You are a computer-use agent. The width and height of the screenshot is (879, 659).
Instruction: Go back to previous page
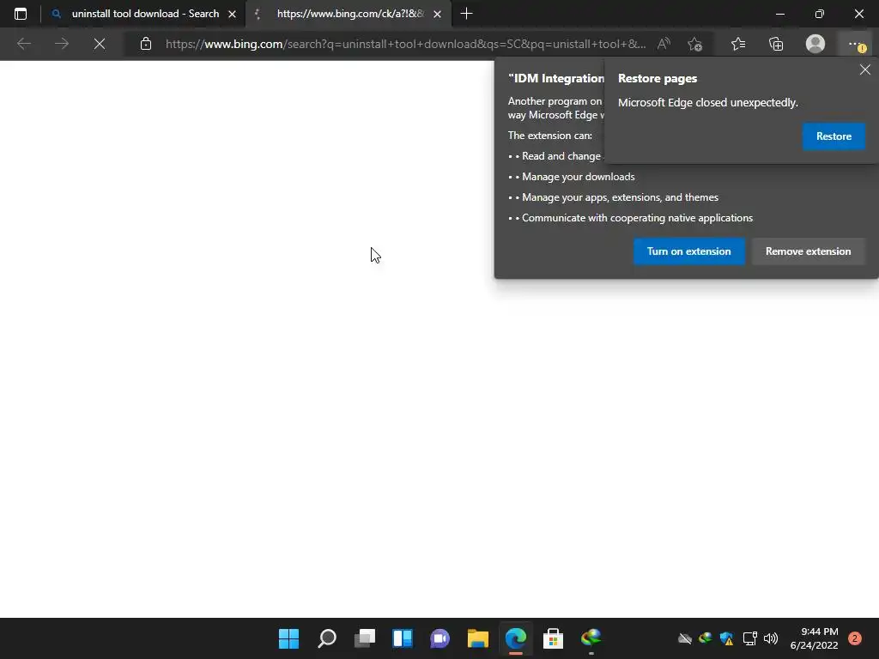[x=23, y=44]
